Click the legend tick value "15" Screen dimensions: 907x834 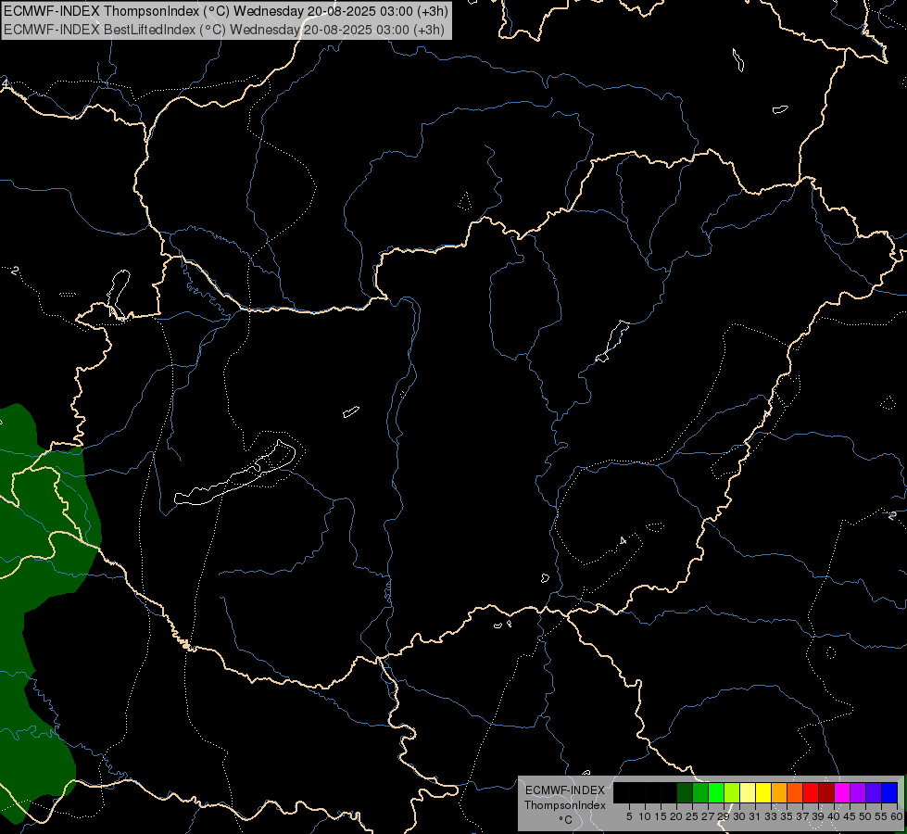pyautogui.click(x=661, y=816)
